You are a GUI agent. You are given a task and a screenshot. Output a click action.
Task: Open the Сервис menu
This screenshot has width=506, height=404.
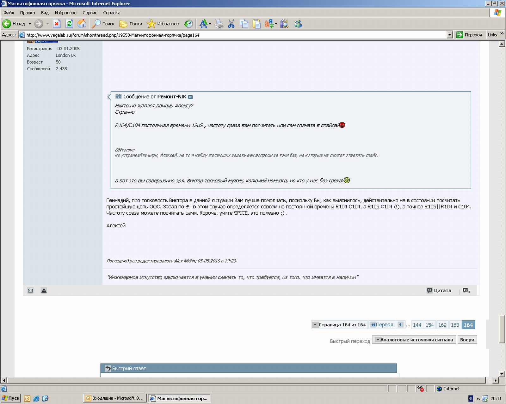tap(89, 13)
